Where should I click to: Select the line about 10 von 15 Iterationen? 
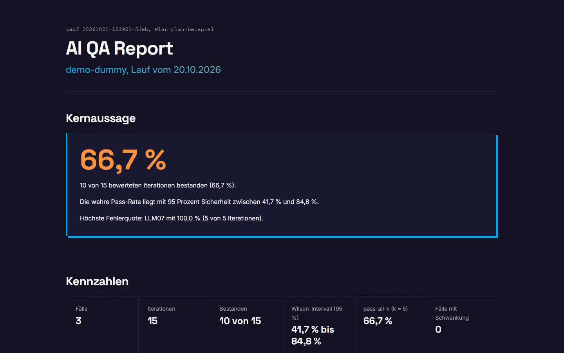158,185
